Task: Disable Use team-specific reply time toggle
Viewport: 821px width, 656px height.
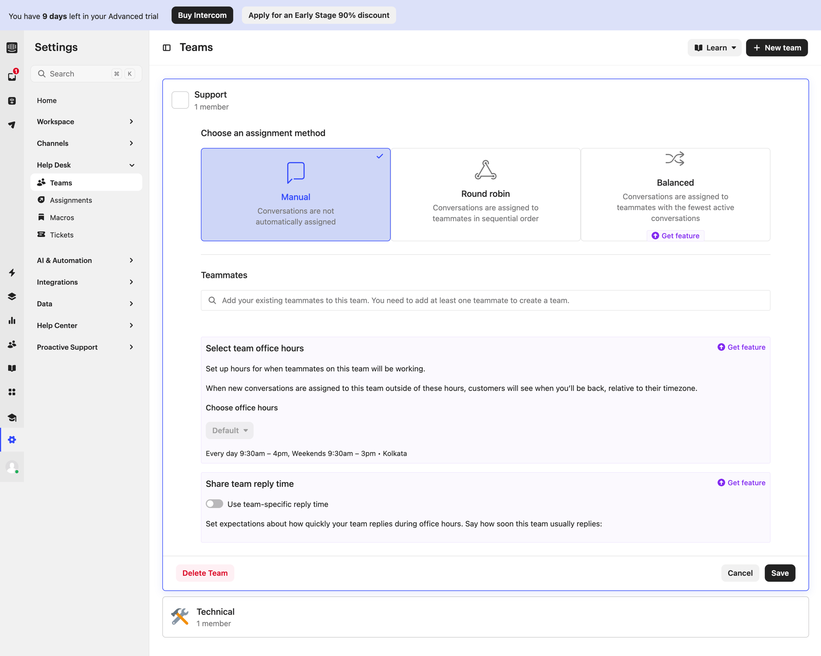Action: click(x=214, y=504)
